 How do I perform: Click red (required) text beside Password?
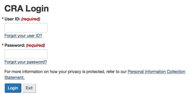coord(35,45)
